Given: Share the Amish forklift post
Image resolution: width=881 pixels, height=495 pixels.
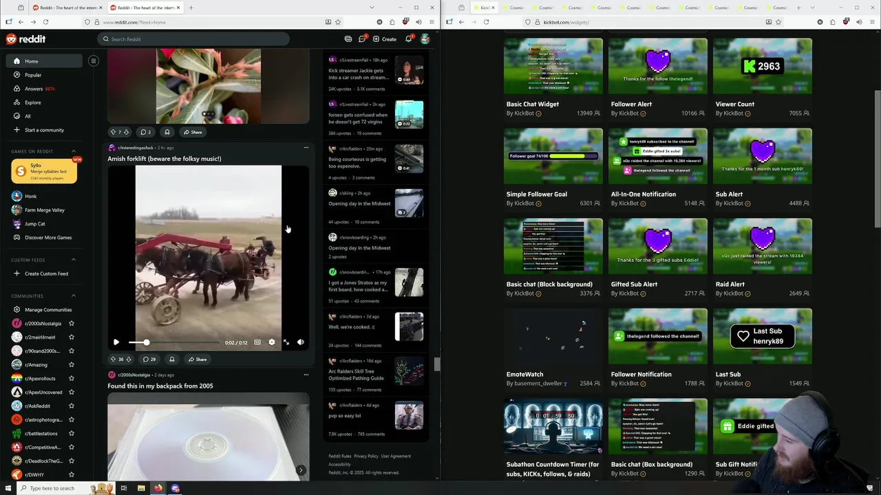Looking at the screenshot, I should point(197,359).
